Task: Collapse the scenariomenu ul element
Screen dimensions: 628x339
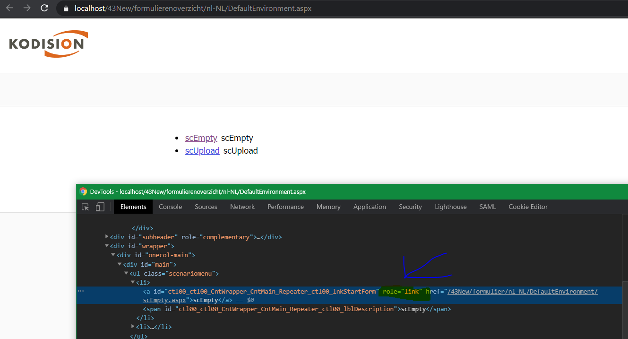Action: point(126,273)
